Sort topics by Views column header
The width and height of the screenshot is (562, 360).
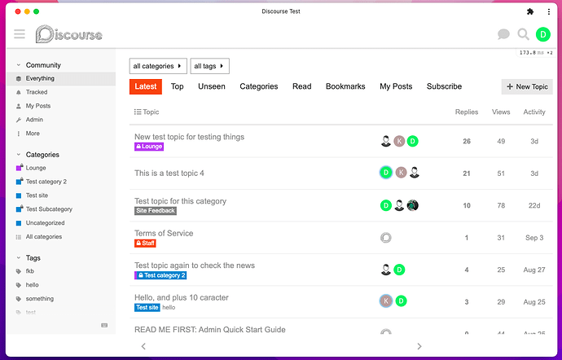(501, 112)
